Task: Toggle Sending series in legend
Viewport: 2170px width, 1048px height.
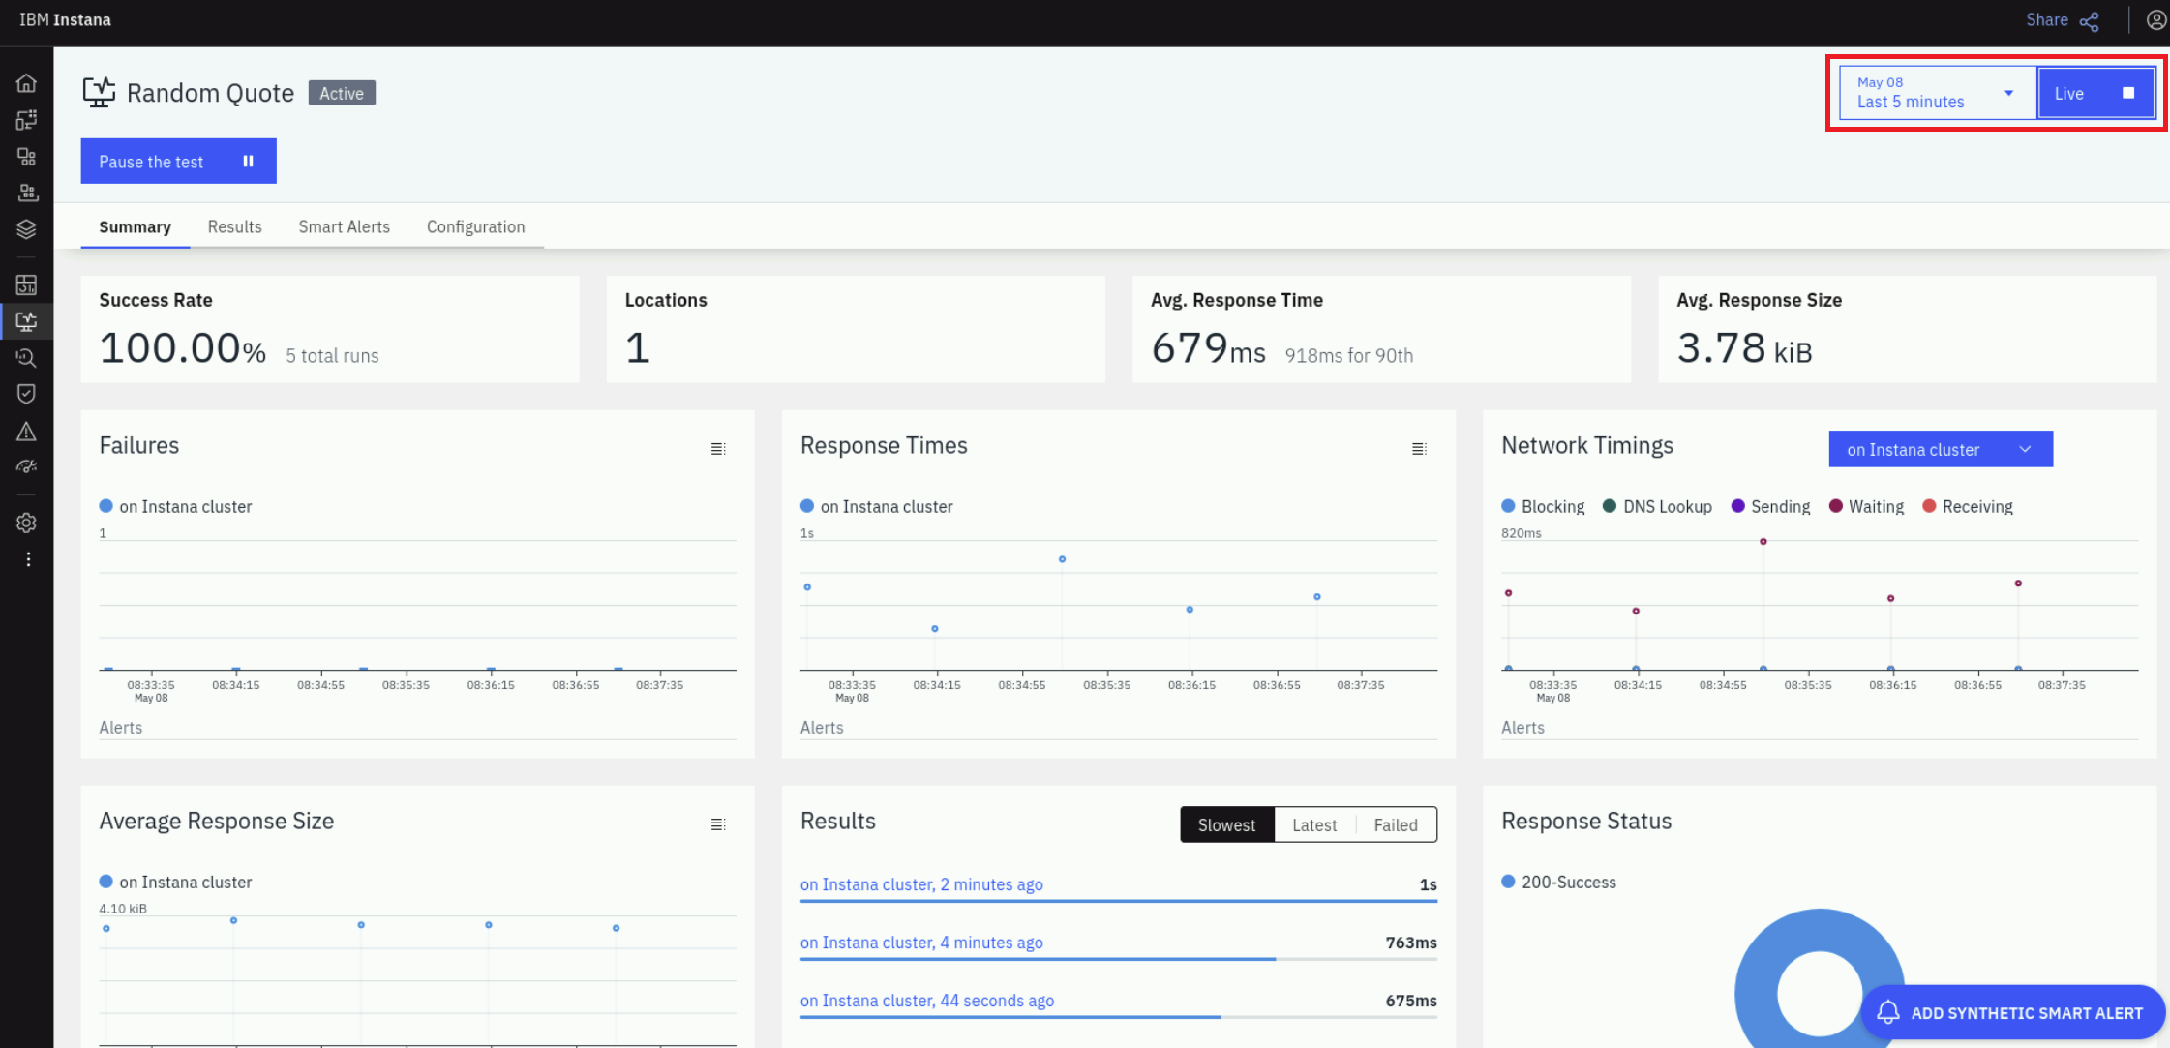Action: pyautogui.click(x=1770, y=506)
